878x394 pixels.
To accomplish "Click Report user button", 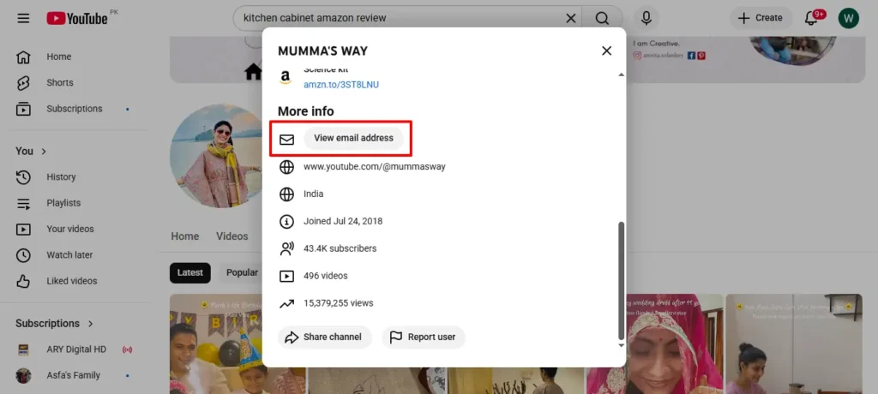I will tap(424, 337).
